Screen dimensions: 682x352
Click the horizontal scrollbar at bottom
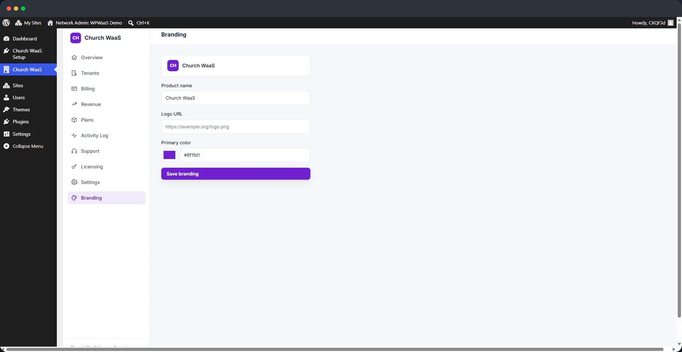[x=335, y=350]
